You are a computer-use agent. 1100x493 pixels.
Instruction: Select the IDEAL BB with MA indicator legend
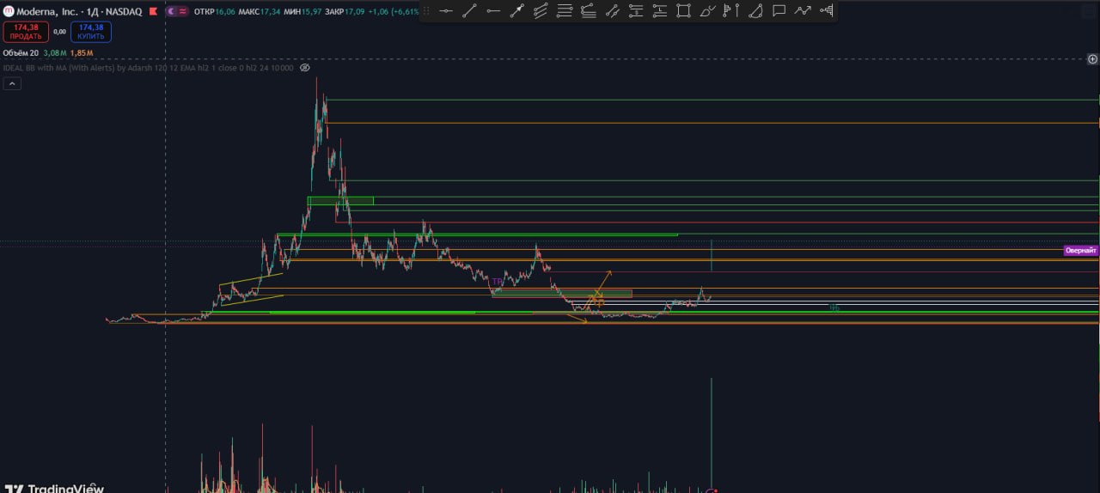148,68
